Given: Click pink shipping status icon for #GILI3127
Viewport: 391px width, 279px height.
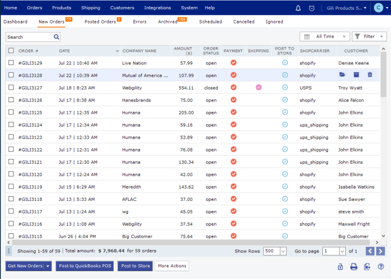Looking at the screenshot, I should point(258,87).
